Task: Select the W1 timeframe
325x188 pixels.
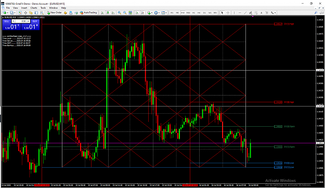Action: tap(210, 13)
